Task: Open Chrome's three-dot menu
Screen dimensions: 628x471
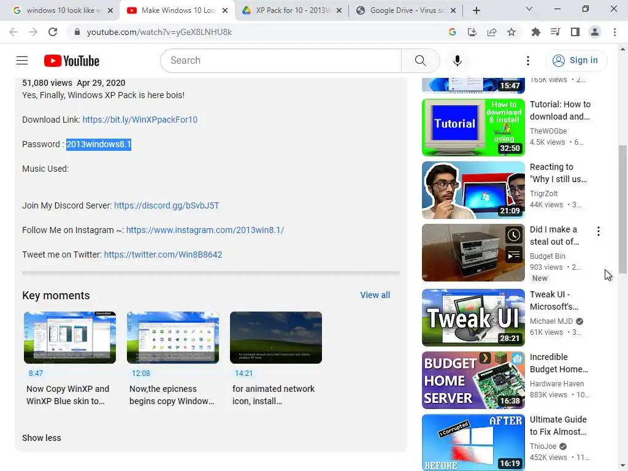Action: click(x=615, y=32)
